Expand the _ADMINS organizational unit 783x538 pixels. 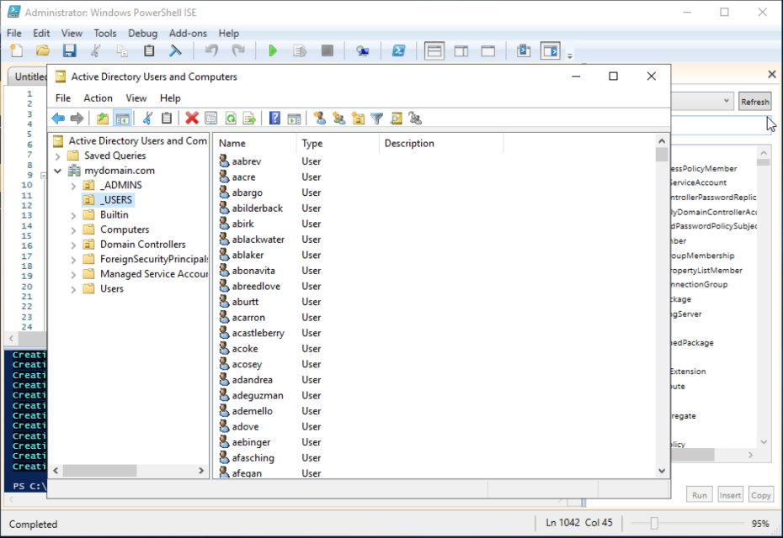[x=73, y=186]
